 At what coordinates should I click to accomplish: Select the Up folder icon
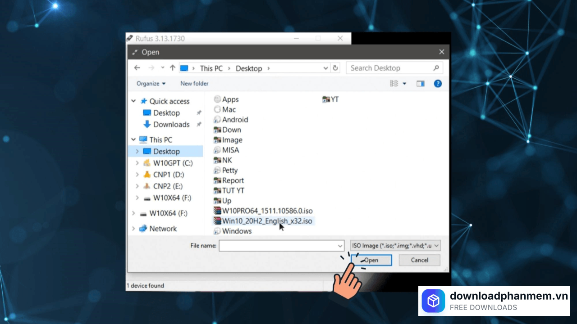(217, 201)
